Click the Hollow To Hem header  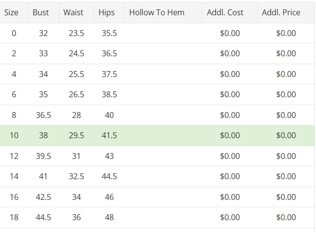tap(157, 12)
